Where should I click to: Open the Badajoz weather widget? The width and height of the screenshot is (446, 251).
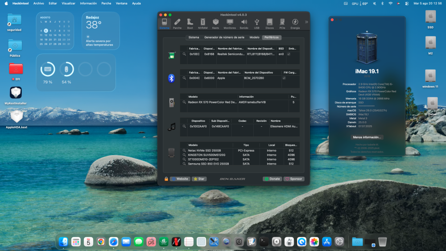(101, 31)
